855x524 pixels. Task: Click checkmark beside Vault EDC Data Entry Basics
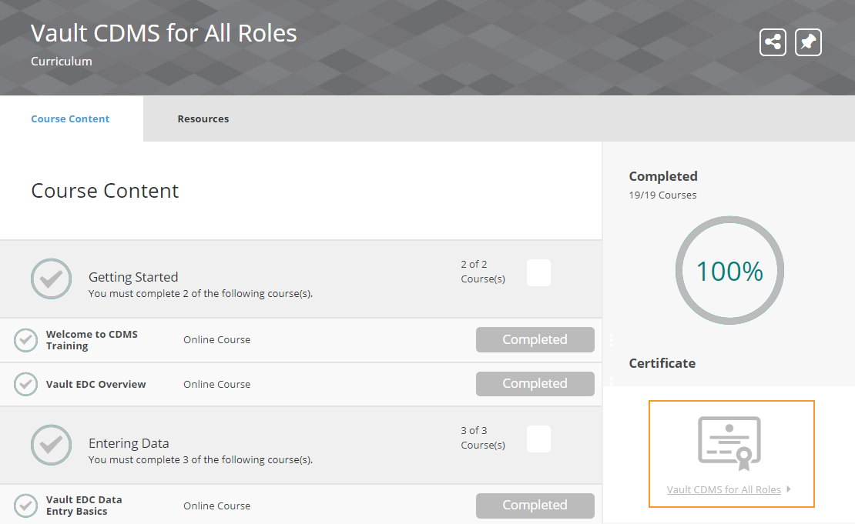point(25,506)
